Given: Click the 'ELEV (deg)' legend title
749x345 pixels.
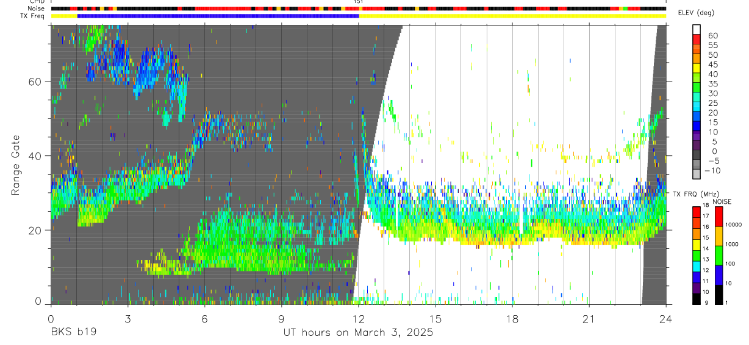Looking at the screenshot, I should (696, 13).
